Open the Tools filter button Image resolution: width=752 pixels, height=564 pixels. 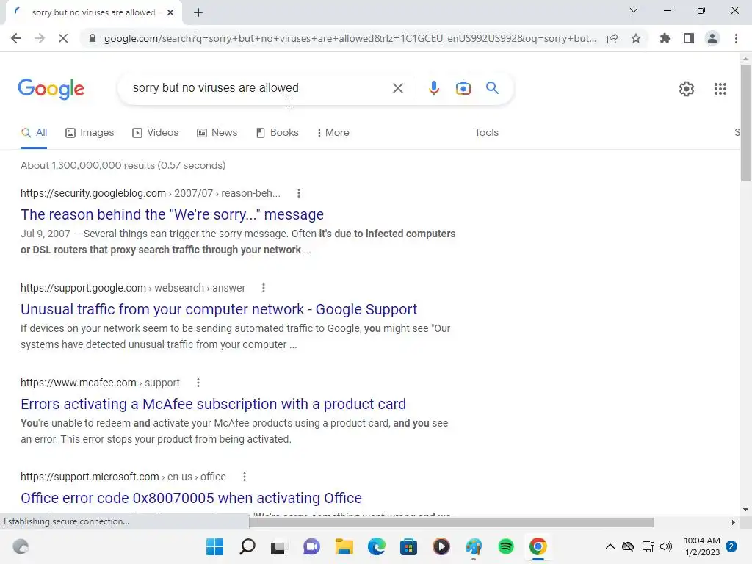pos(486,132)
